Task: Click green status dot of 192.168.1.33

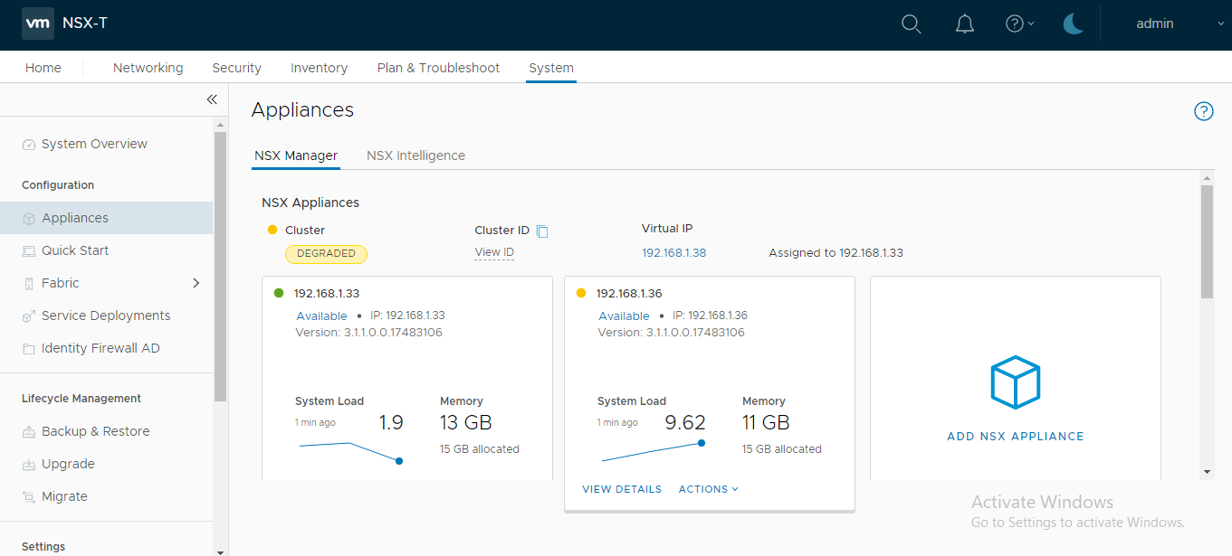Action: point(279,293)
